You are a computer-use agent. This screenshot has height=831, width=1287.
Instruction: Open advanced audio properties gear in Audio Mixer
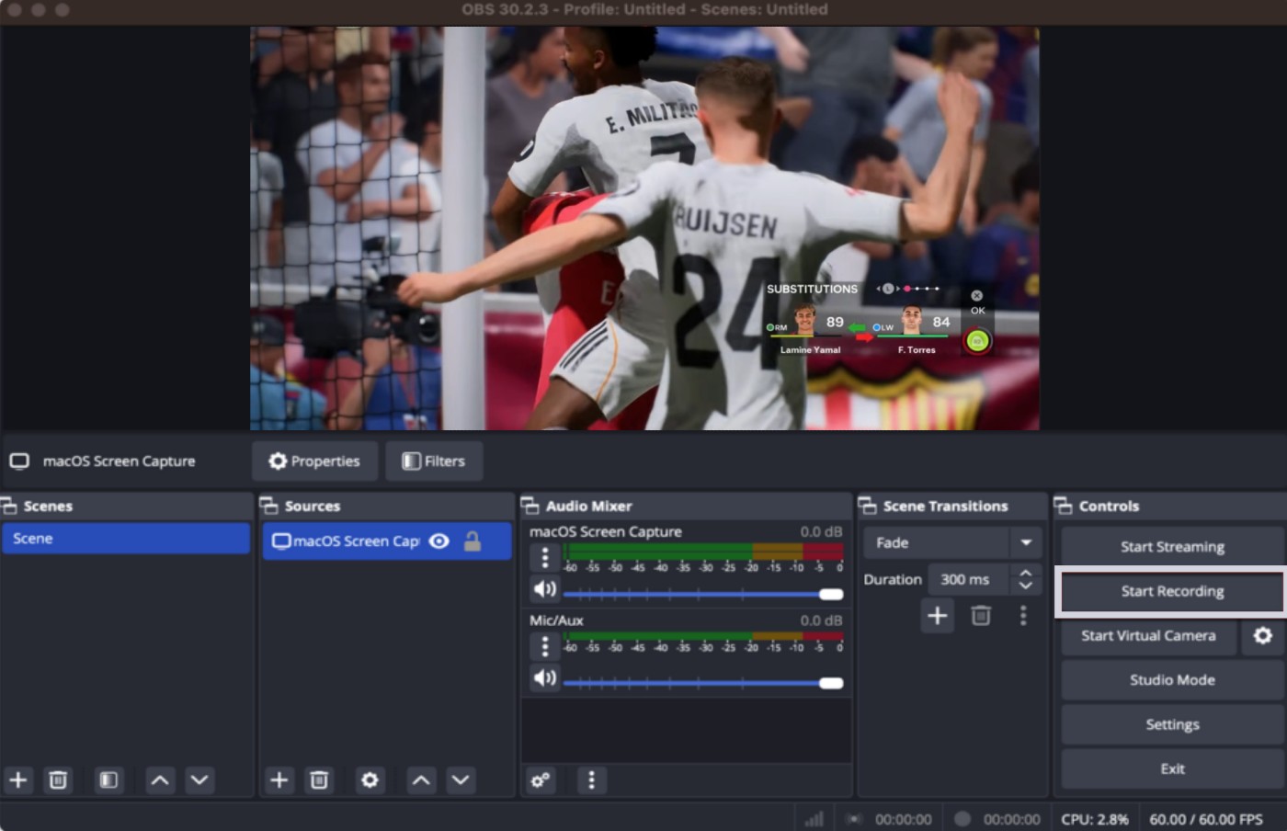coord(541,780)
